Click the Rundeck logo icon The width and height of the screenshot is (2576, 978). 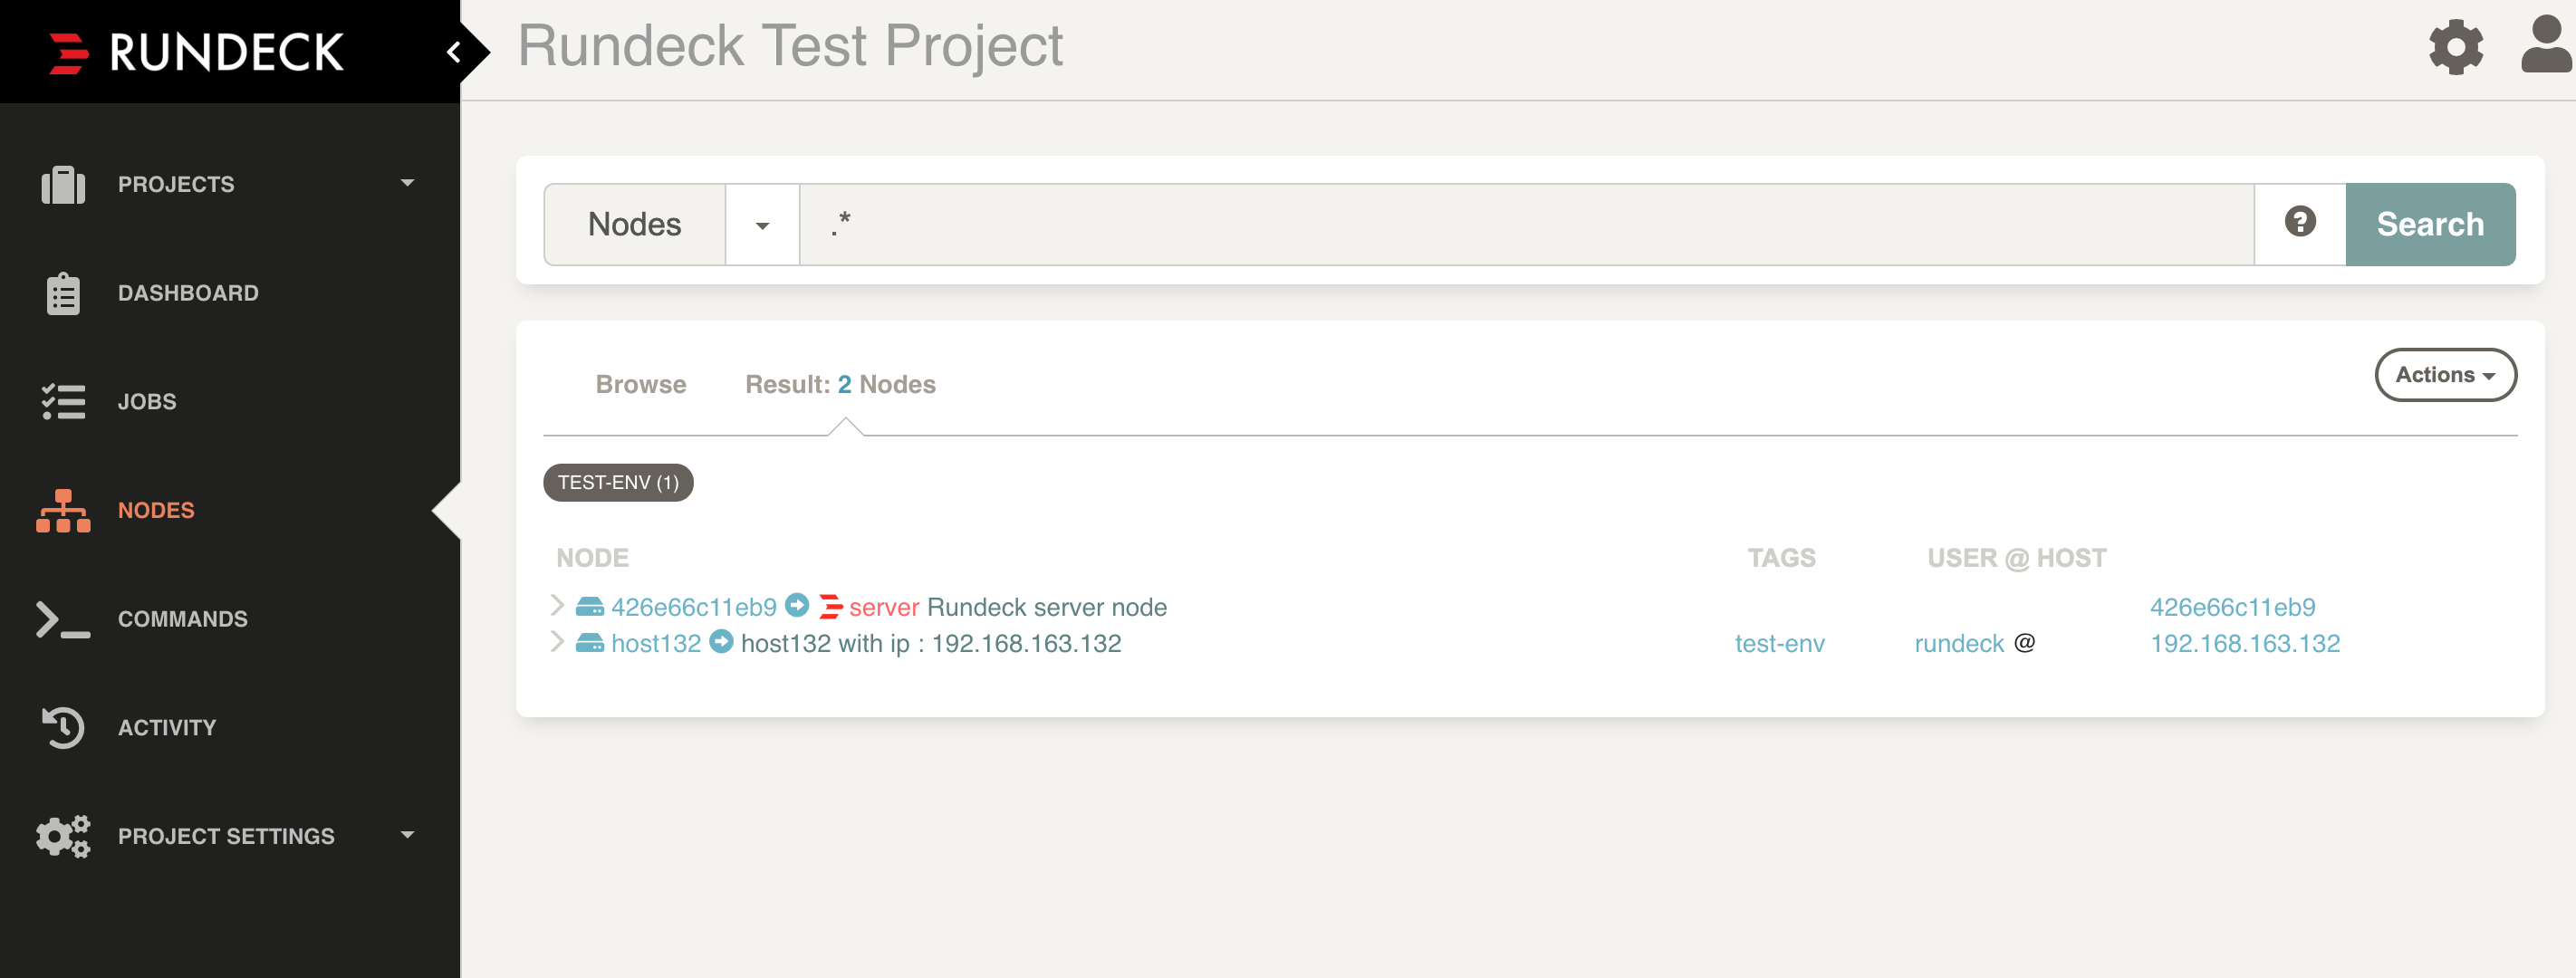tap(69, 53)
